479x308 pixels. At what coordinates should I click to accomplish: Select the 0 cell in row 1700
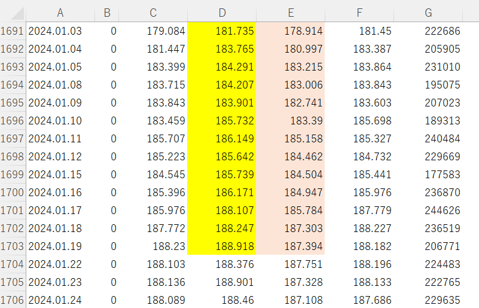[107, 193]
